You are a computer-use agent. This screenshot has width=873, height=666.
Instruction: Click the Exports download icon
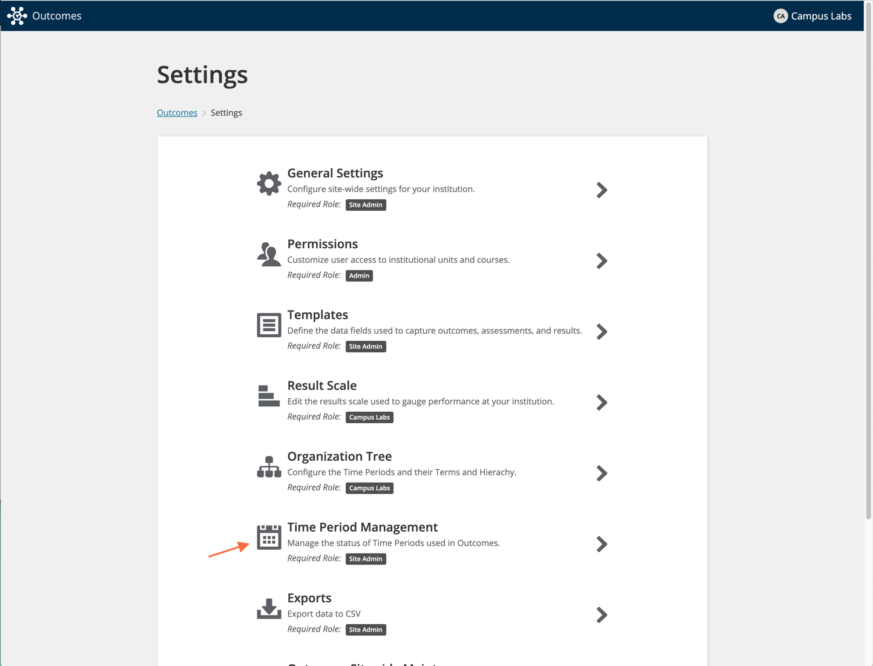(269, 608)
